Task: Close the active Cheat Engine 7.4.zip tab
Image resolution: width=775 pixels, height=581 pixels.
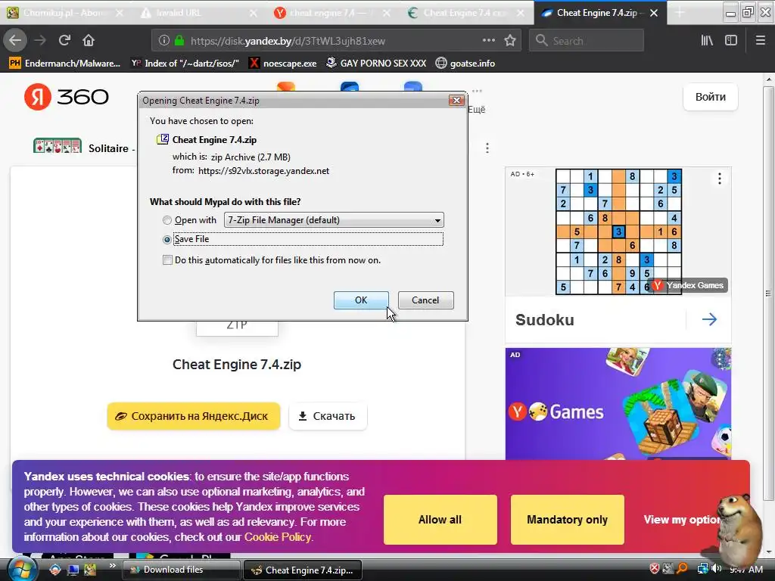Action: click(653, 13)
